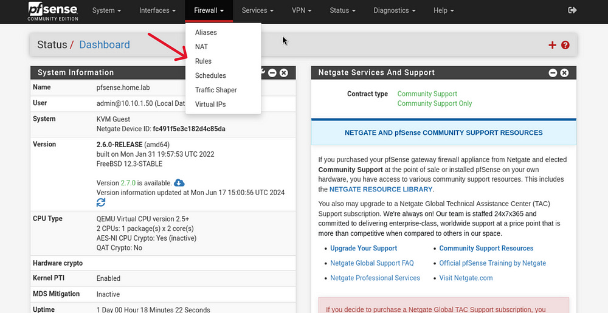The image size is (608, 313).
Task: Open the NETGATE RESOURCE LIBRARY link
Action: pyautogui.click(x=381, y=190)
